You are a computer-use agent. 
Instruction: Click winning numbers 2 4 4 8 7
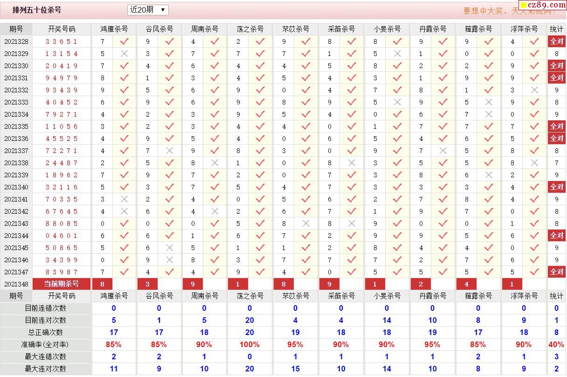(62, 163)
